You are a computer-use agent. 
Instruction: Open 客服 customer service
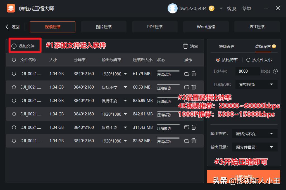(232, 9)
